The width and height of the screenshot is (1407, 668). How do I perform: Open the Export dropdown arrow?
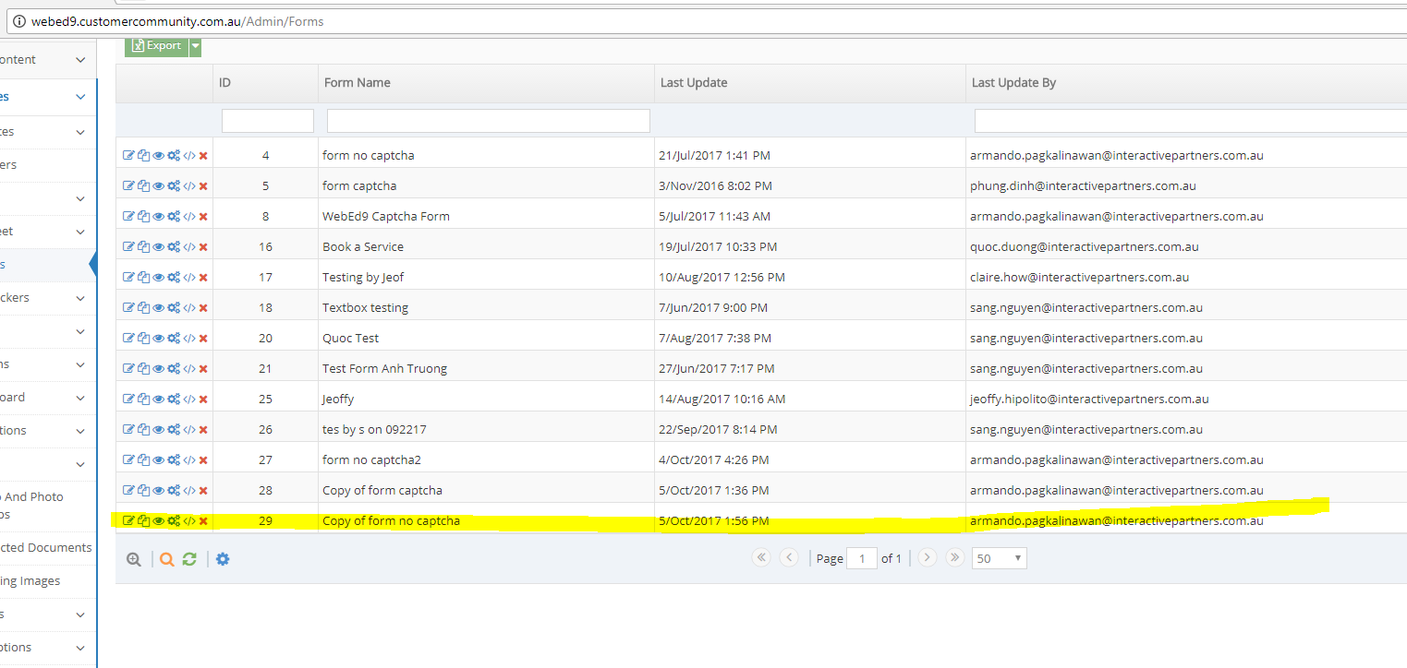[195, 46]
